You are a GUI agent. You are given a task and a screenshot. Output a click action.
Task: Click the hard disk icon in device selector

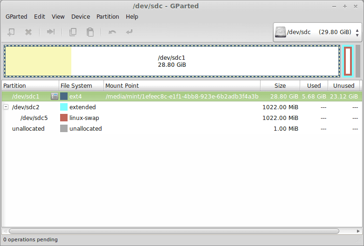coord(280,32)
